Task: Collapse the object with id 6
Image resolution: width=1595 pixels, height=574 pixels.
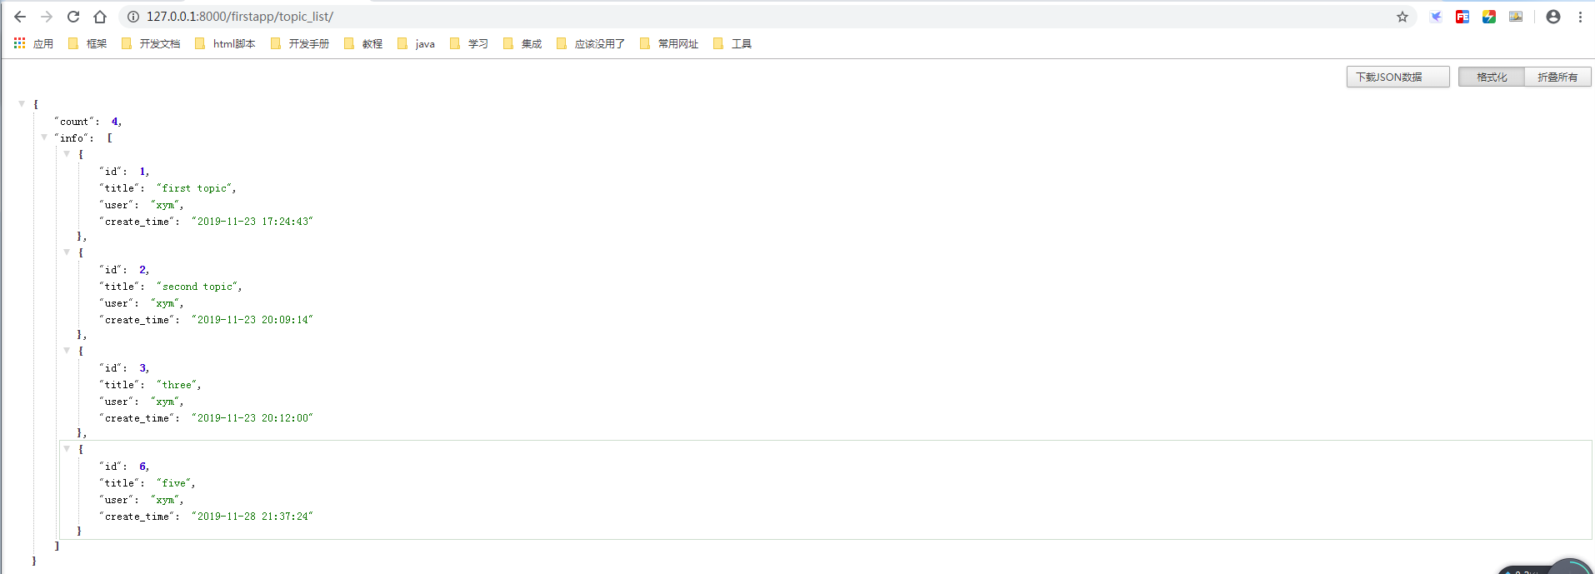Action: click(x=67, y=448)
